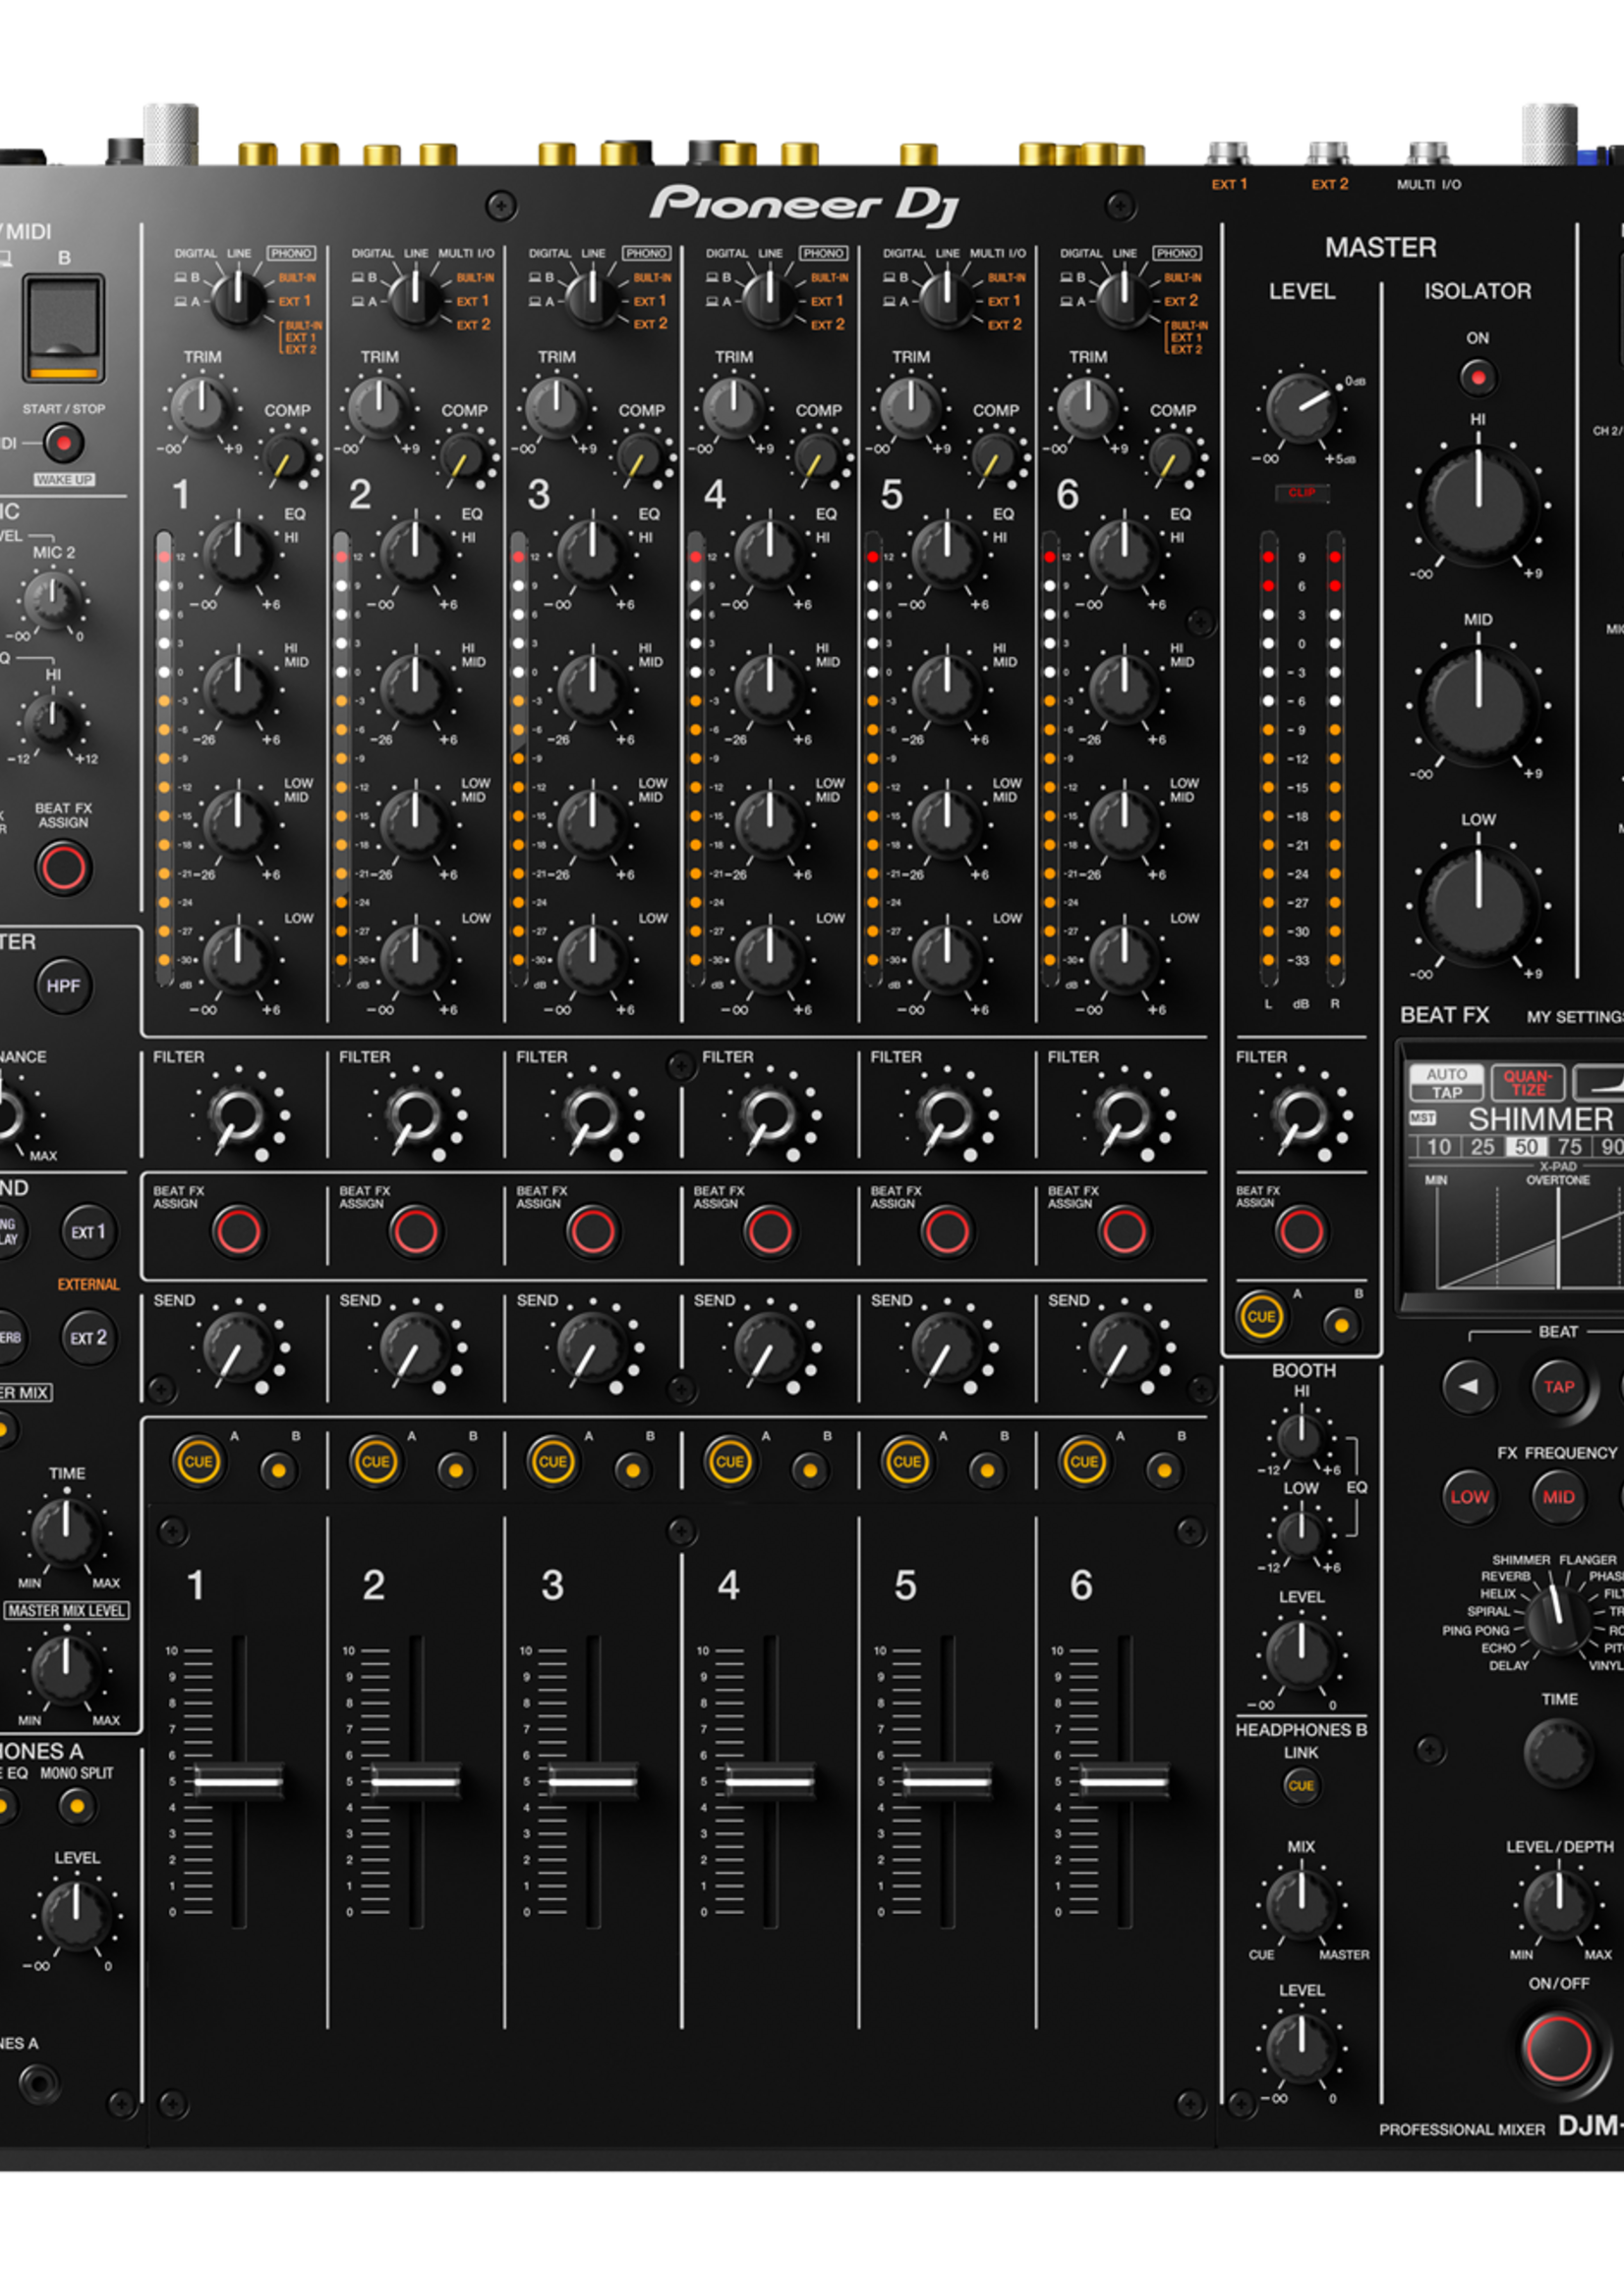Viewport: 1624px width, 2275px height.
Task: Click channel 3 COMP knob
Action: tap(639, 458)
